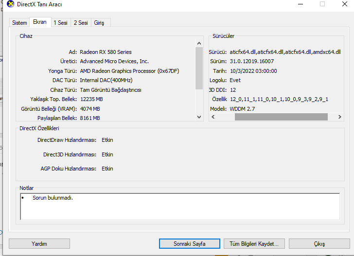Click the 12235 MB memory value
The image size is (354, 256).
[x=91, y=99]
